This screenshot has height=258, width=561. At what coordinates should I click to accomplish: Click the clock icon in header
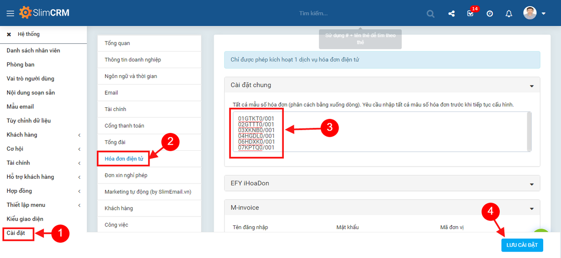click(x=489, y=14)
